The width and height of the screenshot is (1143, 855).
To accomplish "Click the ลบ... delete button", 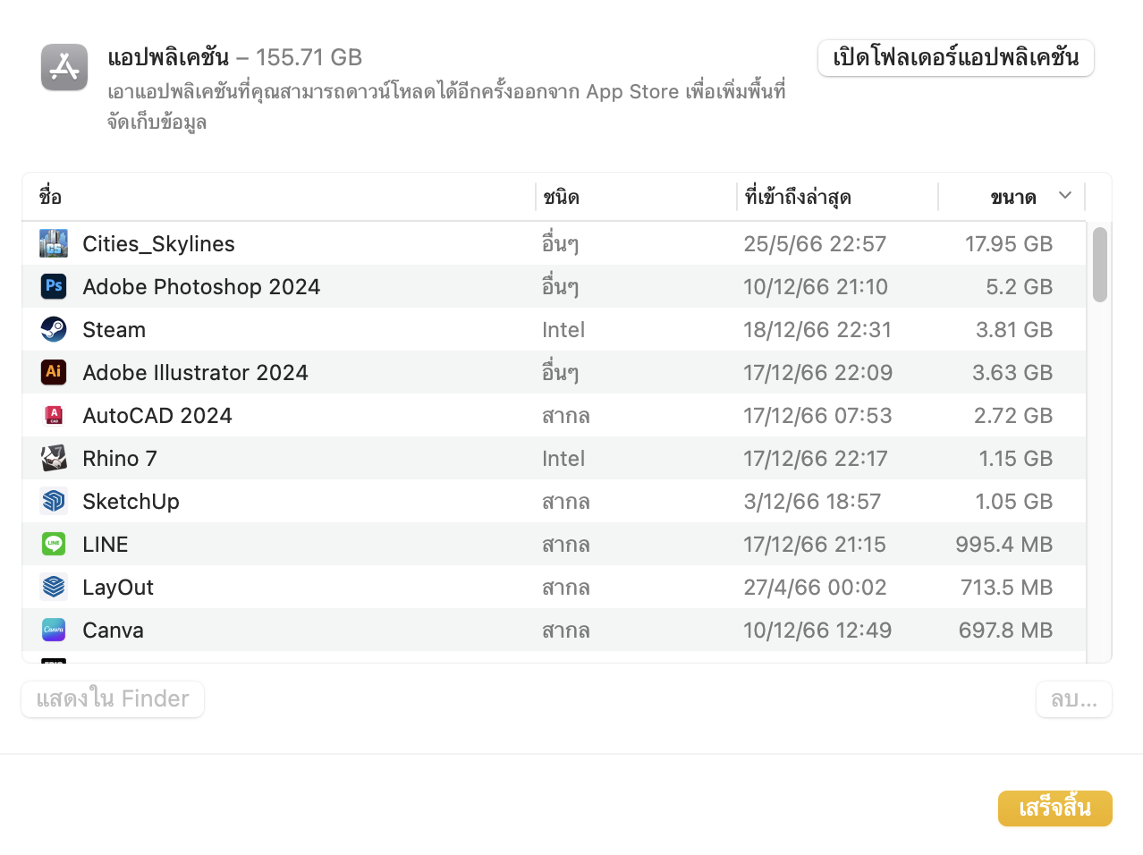I will click(x=1073, y=699).
